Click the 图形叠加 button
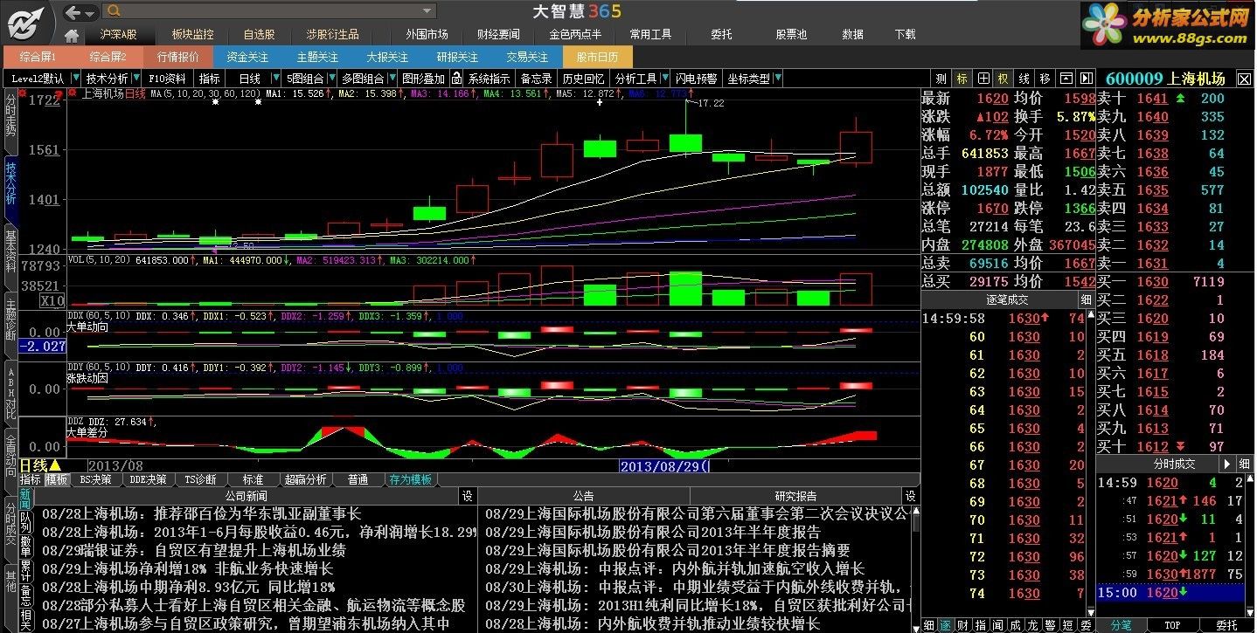 (423, 79)
